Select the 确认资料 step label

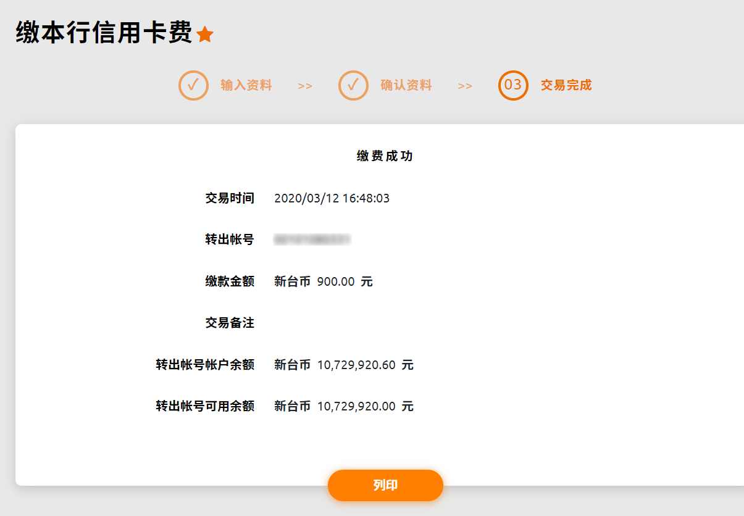pos(406,85)
